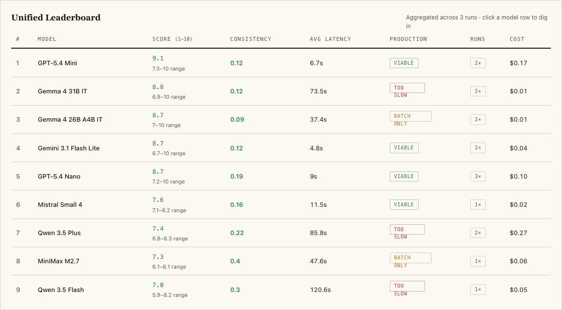The image size is (562, 310).
Task: Click the 6.7s latency value
Action: tap(317, 63)
